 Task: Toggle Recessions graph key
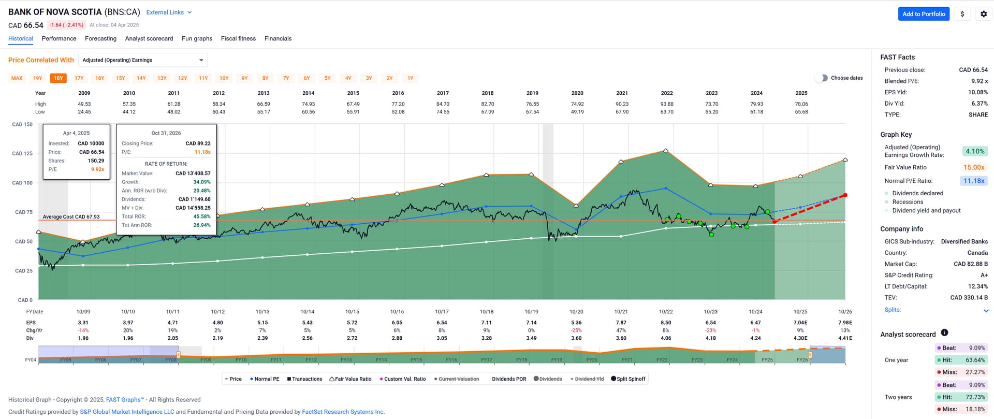coord(904,202)
